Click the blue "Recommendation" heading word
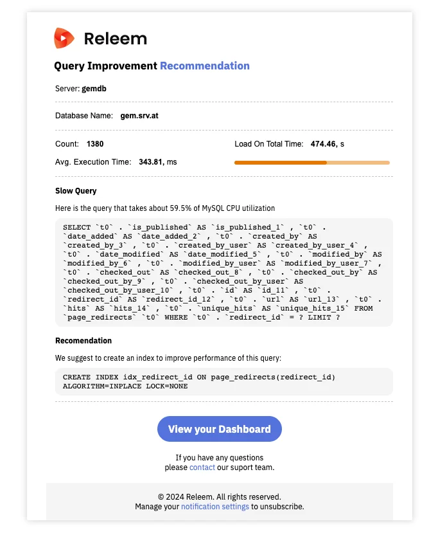Image resolution: width=429 pixels, height=535 pixels. pyautogui.click(x=205, y=66)
